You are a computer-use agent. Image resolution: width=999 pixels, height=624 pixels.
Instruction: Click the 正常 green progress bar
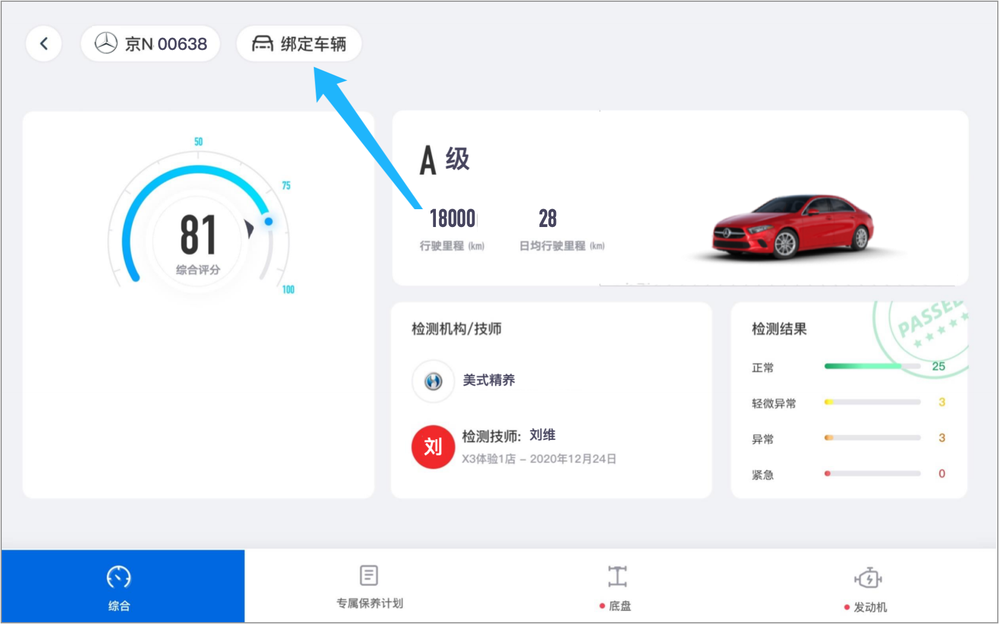pyautogui.click(x=872, y=366)
